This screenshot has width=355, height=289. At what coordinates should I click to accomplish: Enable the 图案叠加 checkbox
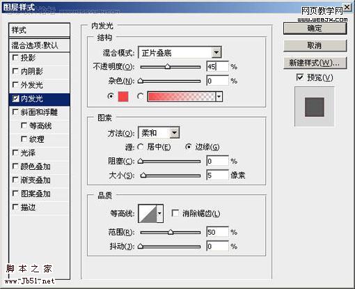15,194
